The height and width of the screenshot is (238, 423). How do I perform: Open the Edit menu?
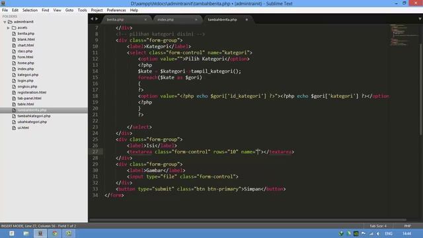[x=15, y=11]
